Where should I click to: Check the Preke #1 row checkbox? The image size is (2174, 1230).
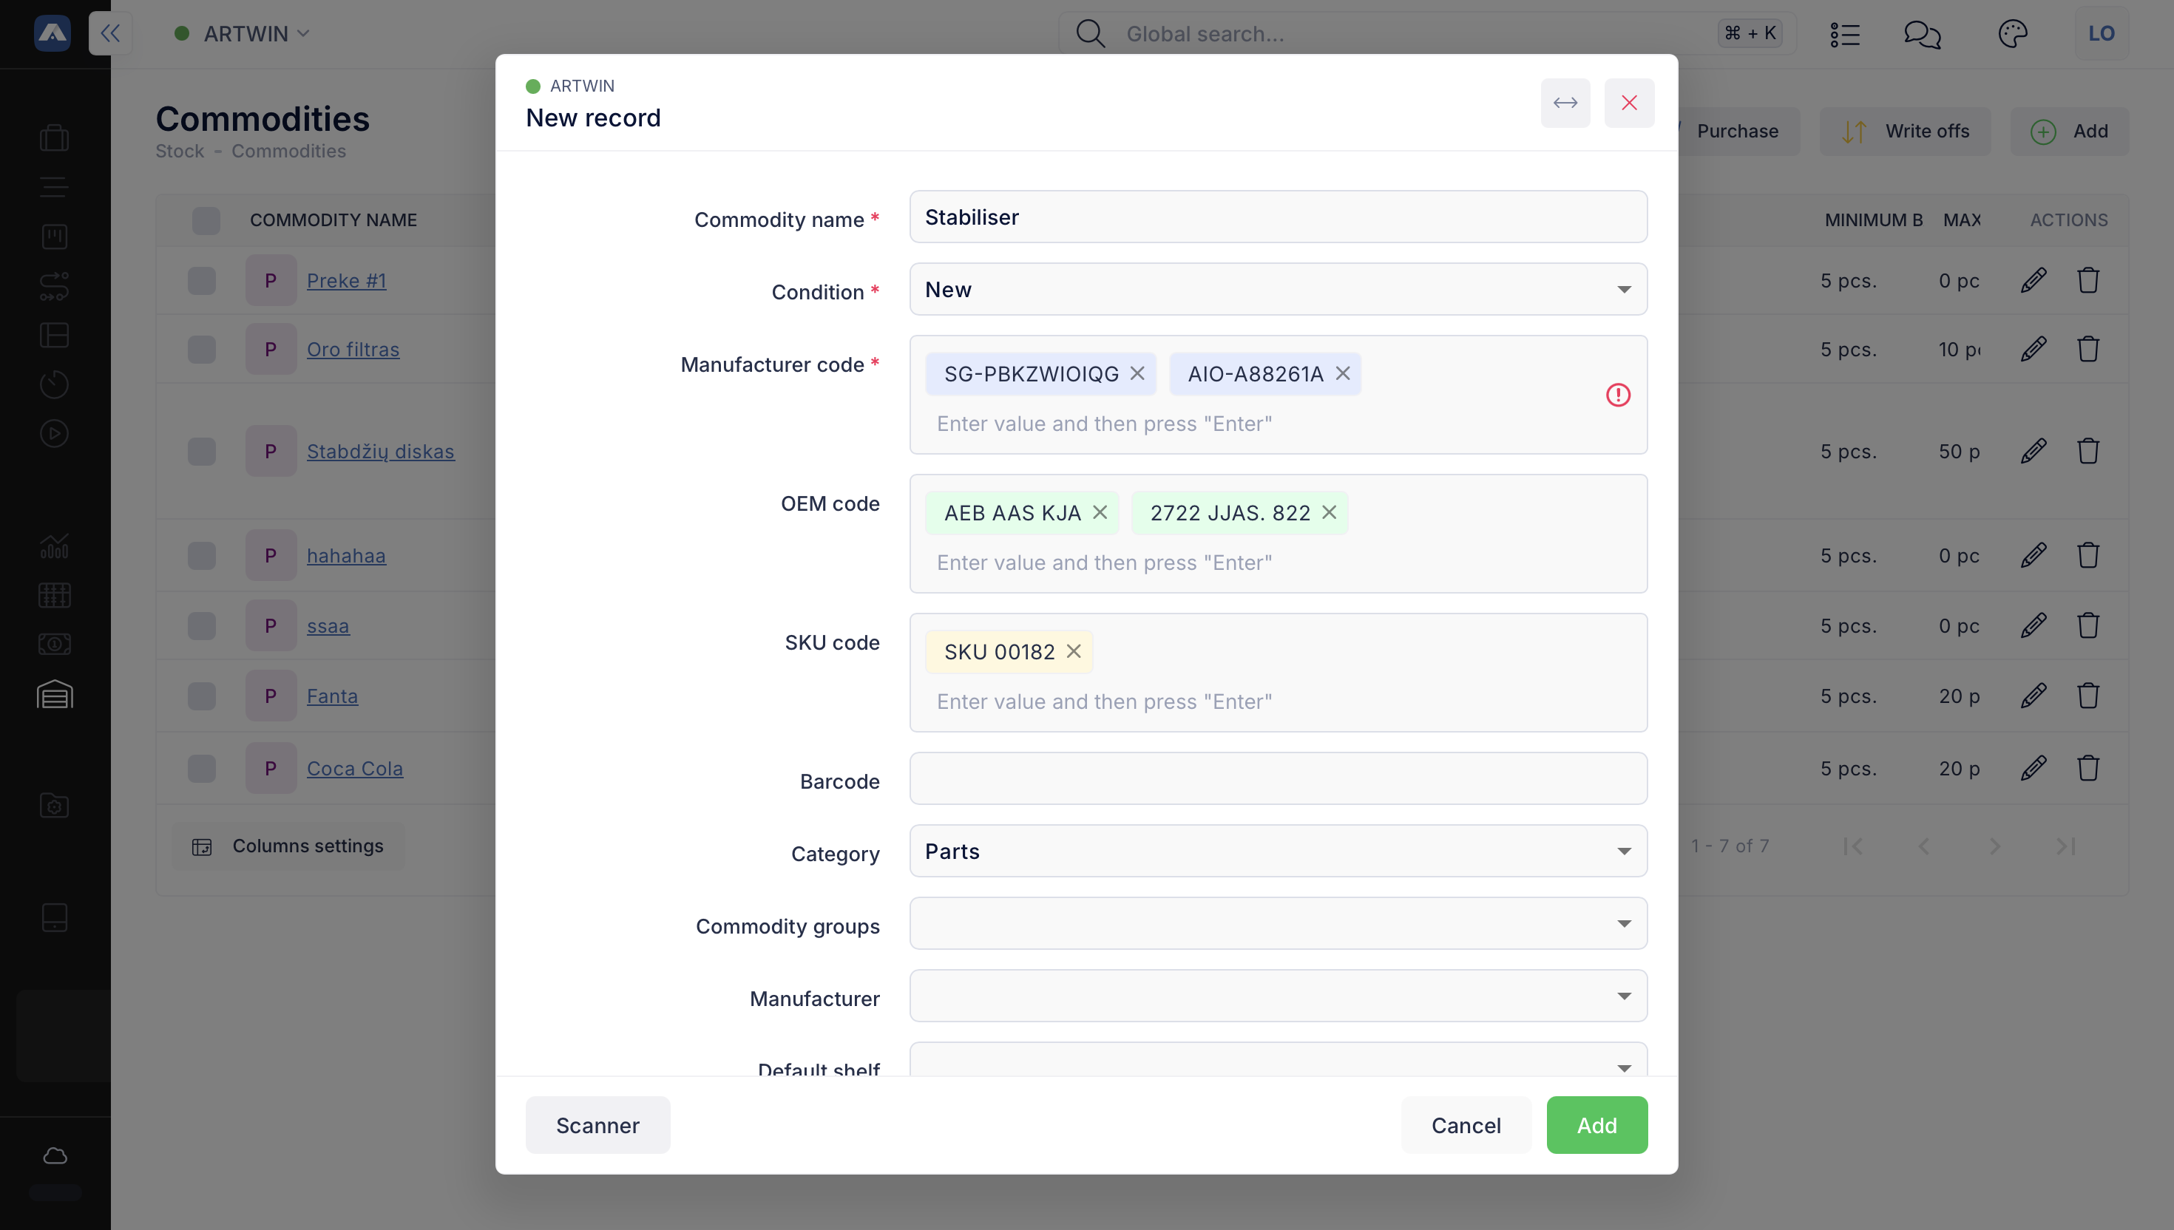202,280
